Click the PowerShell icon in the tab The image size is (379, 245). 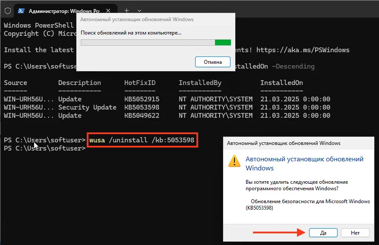[x=21, y=11]
